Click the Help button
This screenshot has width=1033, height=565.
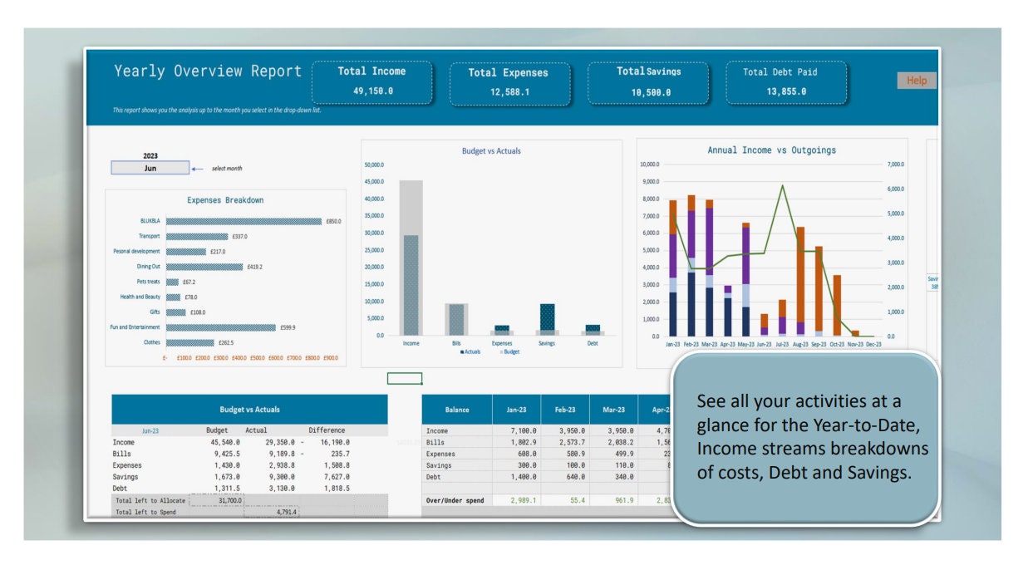point(917,81)
